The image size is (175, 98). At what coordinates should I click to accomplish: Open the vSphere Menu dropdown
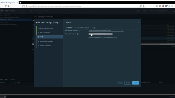(23, 11)
